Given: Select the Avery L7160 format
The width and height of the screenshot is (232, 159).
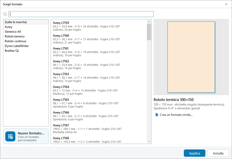Looking at the screenshot, I should point(99,39).
